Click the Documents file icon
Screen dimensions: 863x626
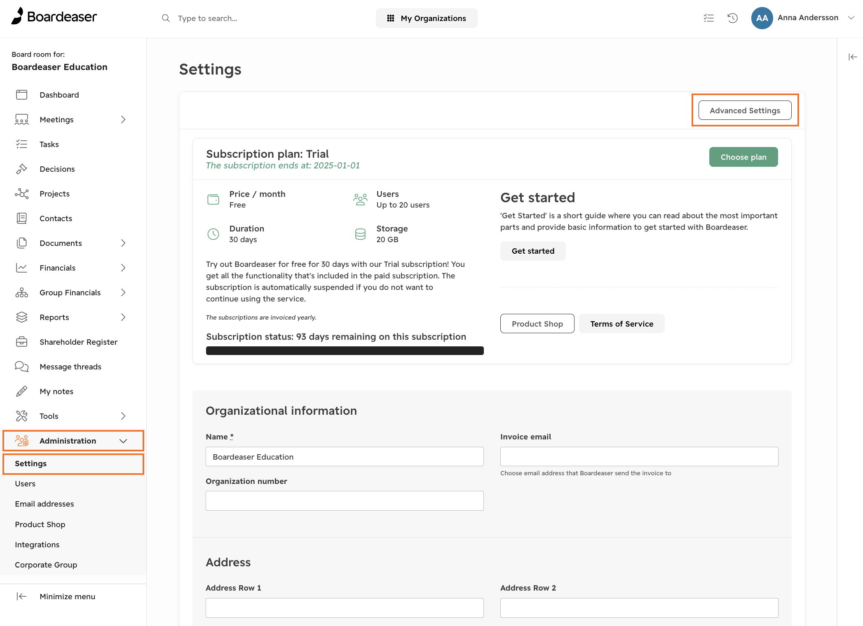tap(21, 243)
